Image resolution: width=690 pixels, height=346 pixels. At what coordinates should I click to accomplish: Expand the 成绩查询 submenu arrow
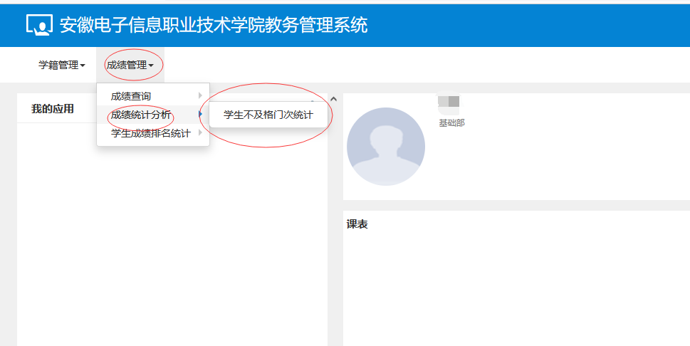tap(200, 96)
